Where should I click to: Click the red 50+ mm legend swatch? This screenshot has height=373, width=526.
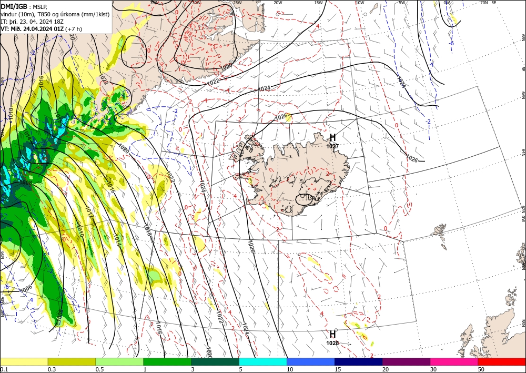[x=502, y=361]
